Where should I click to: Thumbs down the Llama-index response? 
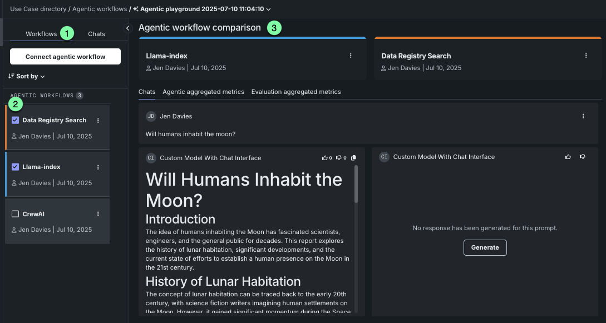pos(339,158)
